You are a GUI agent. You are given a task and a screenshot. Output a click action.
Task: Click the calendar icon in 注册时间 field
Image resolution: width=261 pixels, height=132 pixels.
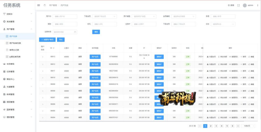75,32
